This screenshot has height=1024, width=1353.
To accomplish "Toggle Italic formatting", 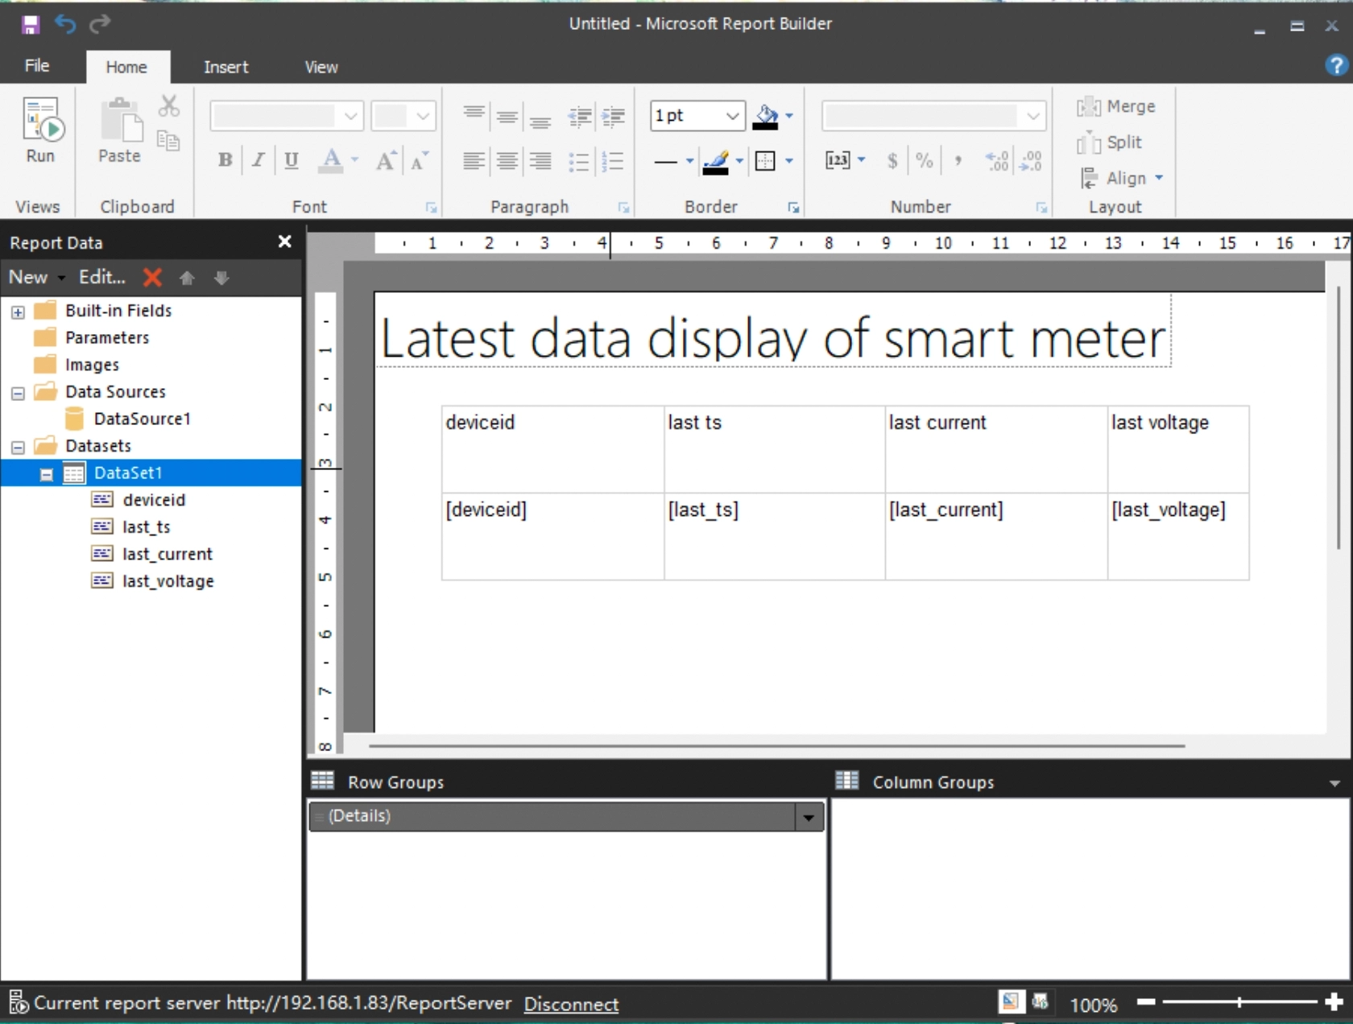I will point(258,160).
